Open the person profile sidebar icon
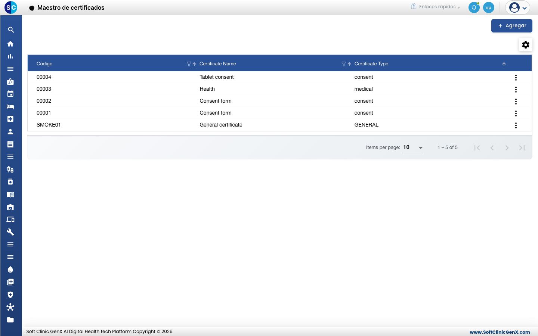This screenshot has height=336, width=538. coord(10,131)
